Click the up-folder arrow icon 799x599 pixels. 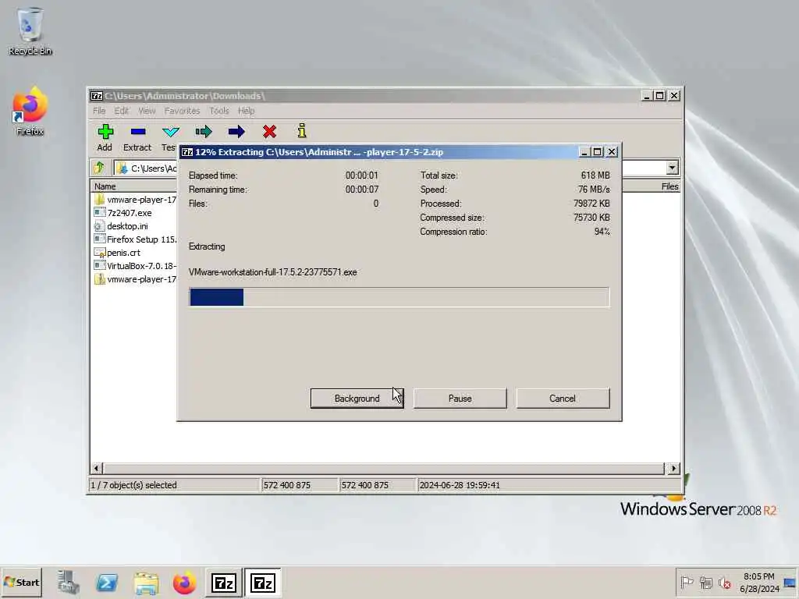tap(99, 168)
